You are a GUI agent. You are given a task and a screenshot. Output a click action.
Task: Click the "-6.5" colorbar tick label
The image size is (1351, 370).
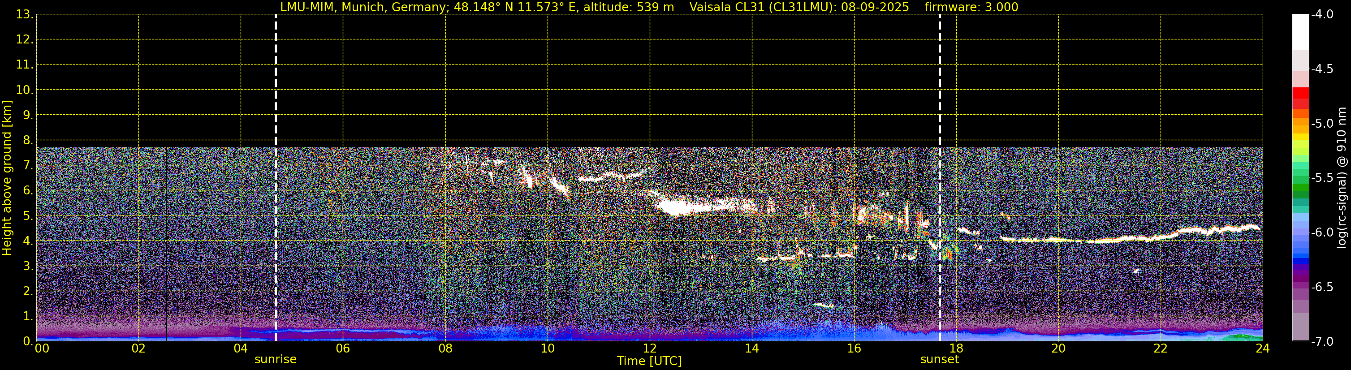point(1321,287)
